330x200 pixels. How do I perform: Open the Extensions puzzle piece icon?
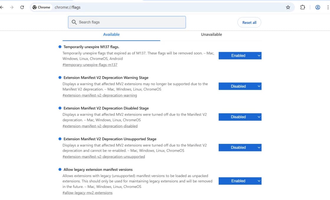[x=303, y=7]
